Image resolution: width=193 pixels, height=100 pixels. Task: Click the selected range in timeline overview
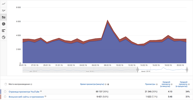(162, 70)
